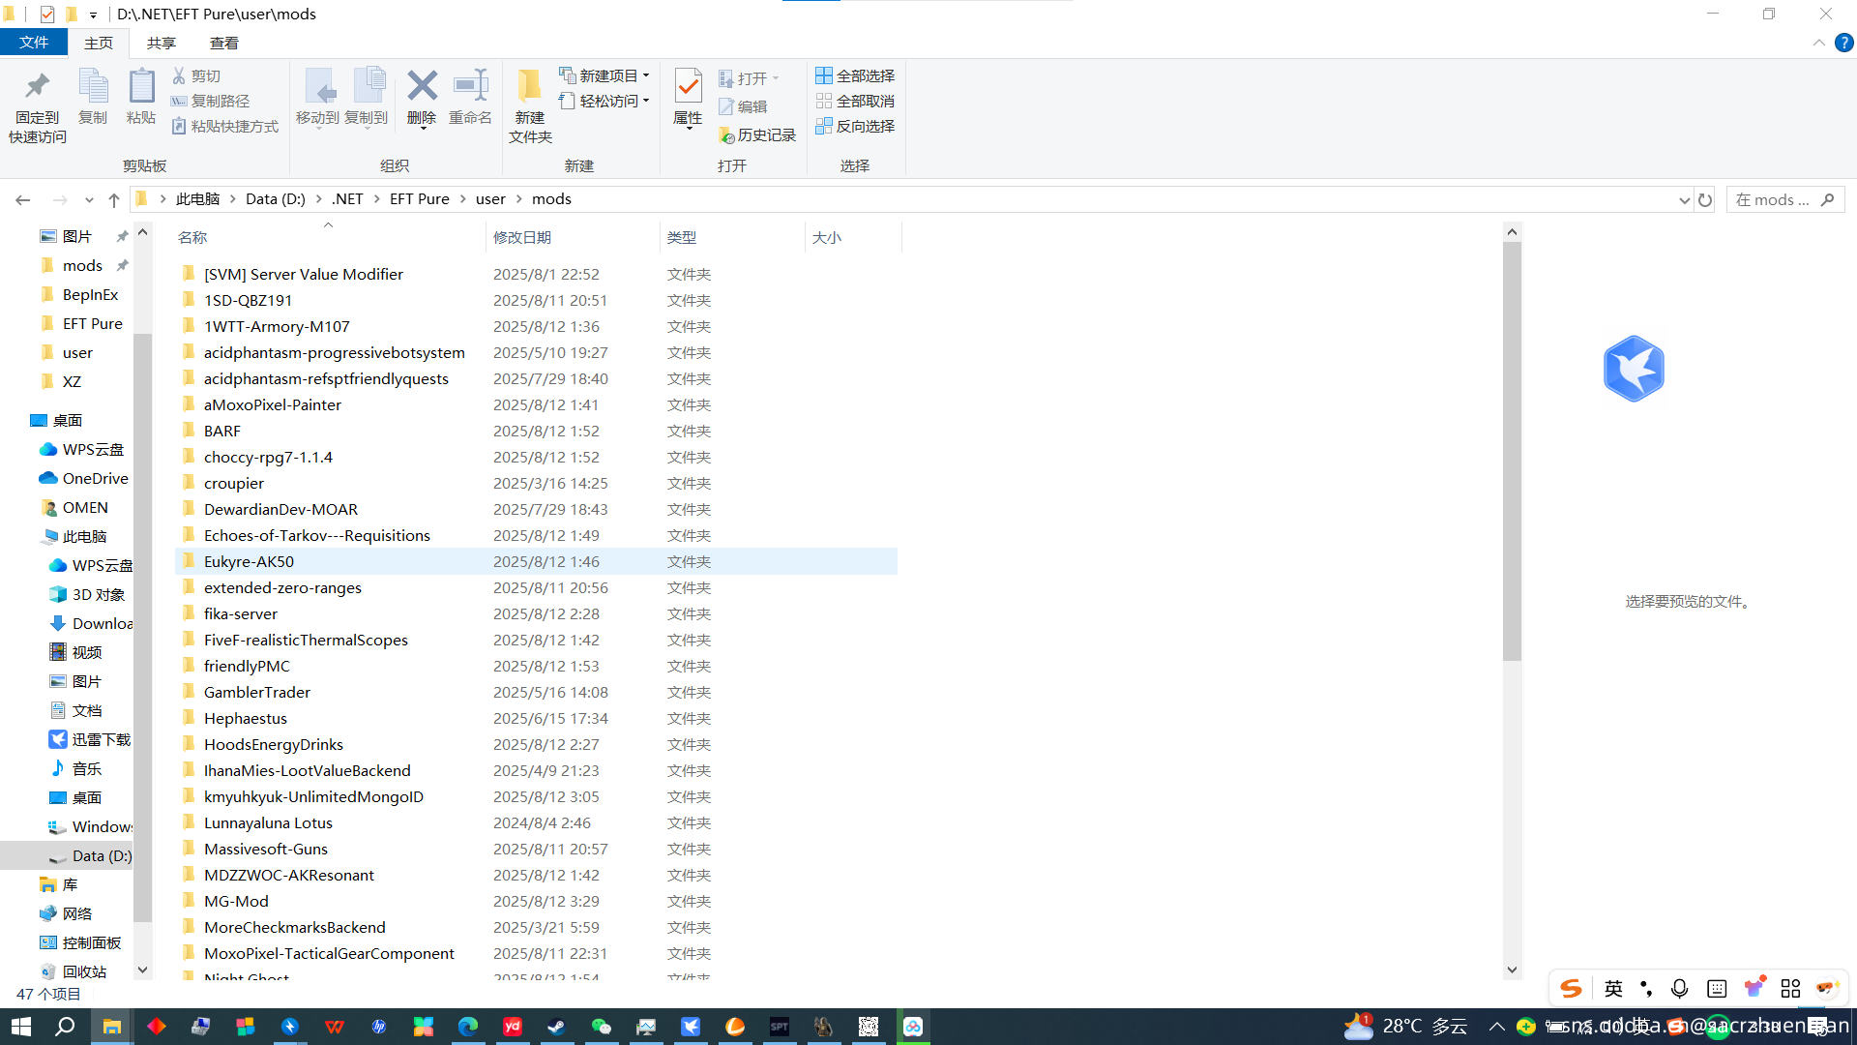Viewport: 1857px width, 1045px height.
Task: Select OneDrive in navigation pane
Action: click(83, 478)
